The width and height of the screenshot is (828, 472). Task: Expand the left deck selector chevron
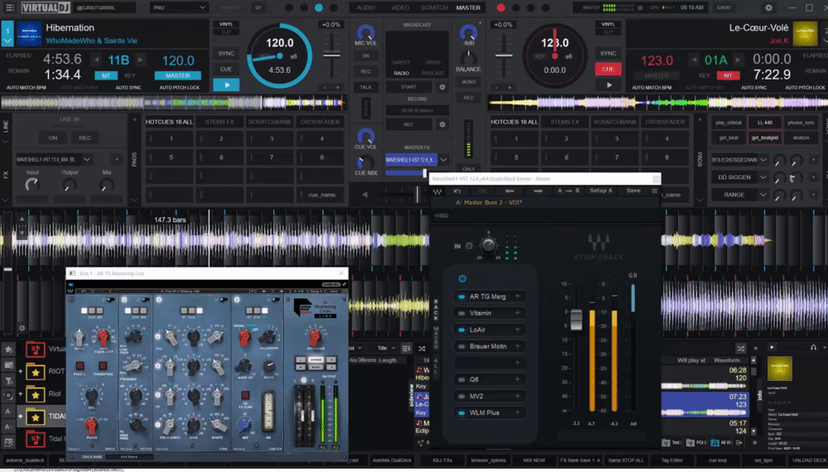7,40
